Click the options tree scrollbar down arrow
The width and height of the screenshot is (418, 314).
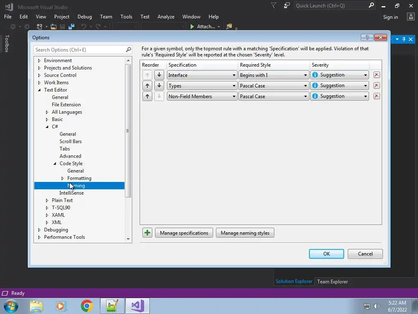(128, 239)
